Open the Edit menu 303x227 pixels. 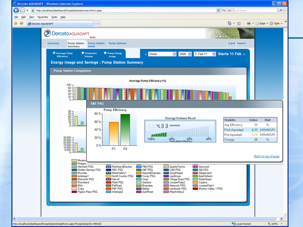(24, 17)
